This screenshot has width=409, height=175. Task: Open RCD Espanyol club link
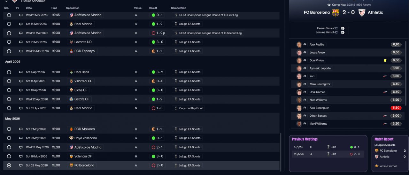85,51
